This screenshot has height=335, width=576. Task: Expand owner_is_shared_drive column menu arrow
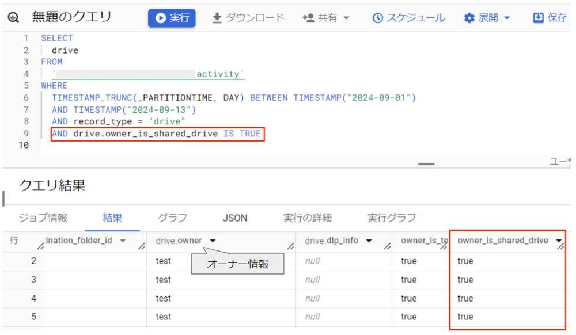[558, 241]
